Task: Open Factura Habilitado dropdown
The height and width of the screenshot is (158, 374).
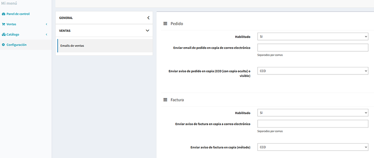Action: pos(312,113)
